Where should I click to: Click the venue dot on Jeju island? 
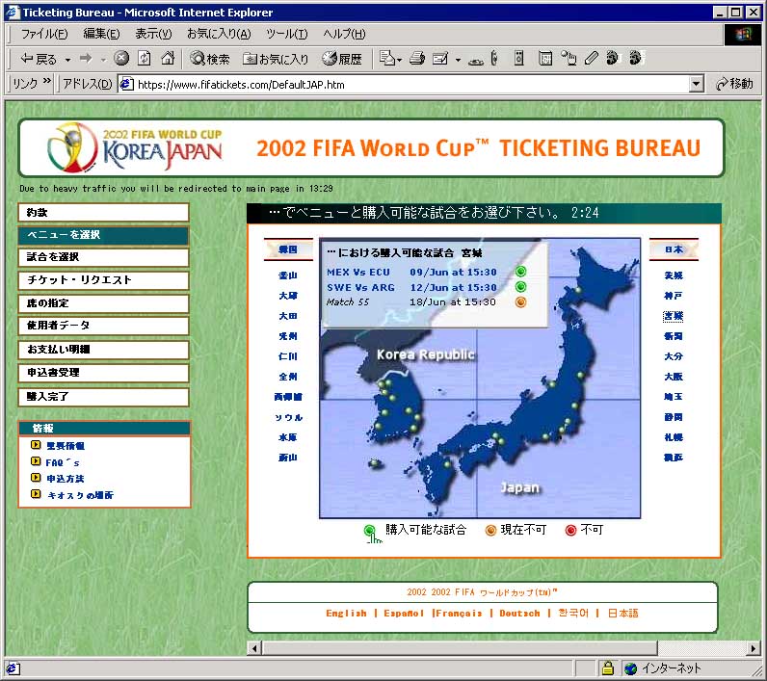[375, 462]
